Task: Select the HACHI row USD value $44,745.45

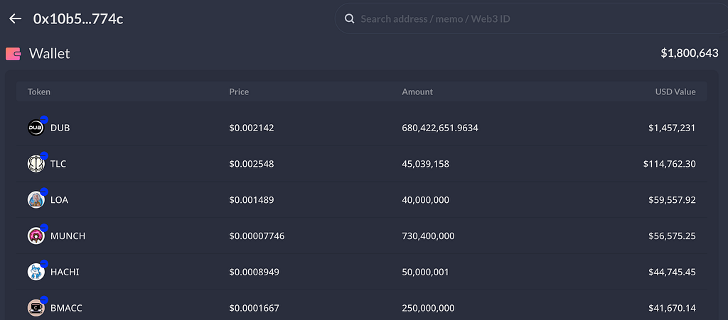Action: point(673,272)
